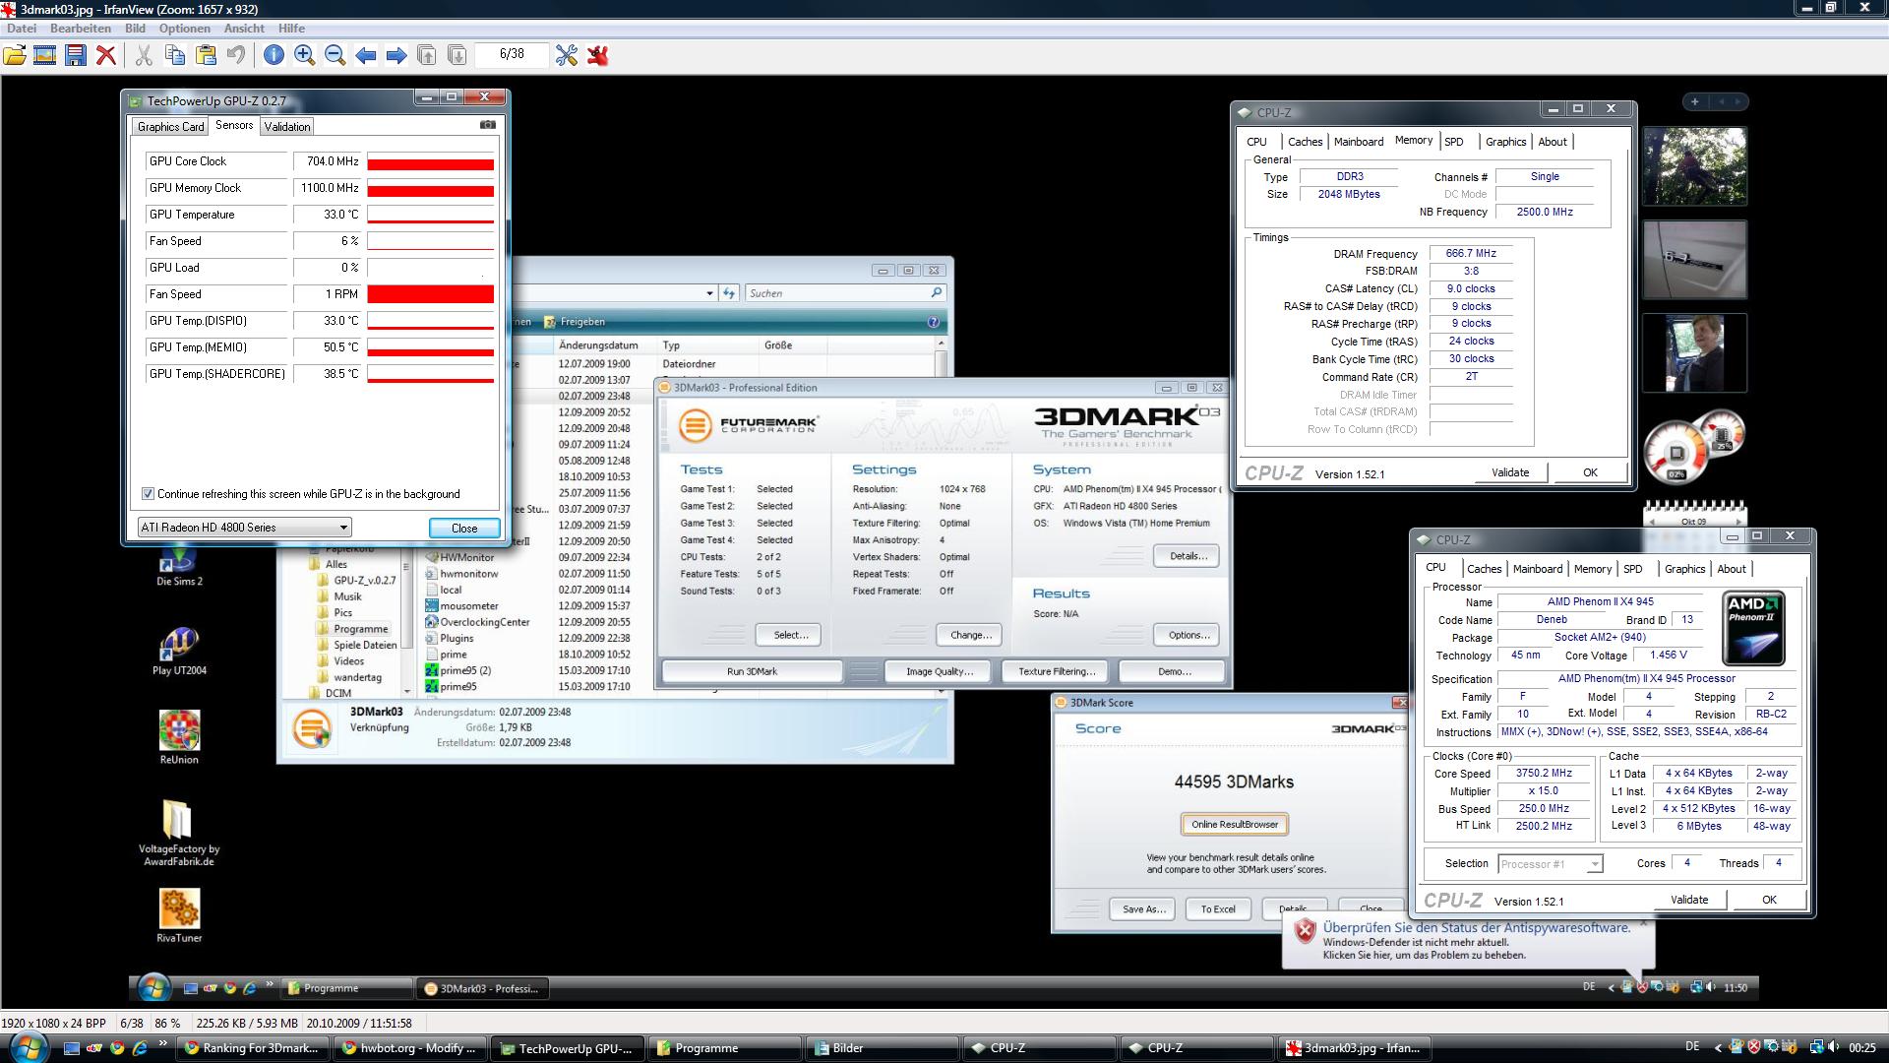This screenshot has height=1063, width=1889.
Task: Click the GPU-Z Close button
Action: [x=464, y=529]
